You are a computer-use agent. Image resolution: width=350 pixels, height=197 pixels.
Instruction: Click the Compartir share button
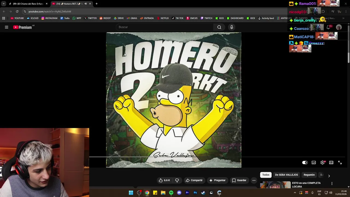(x=194, y=180)
